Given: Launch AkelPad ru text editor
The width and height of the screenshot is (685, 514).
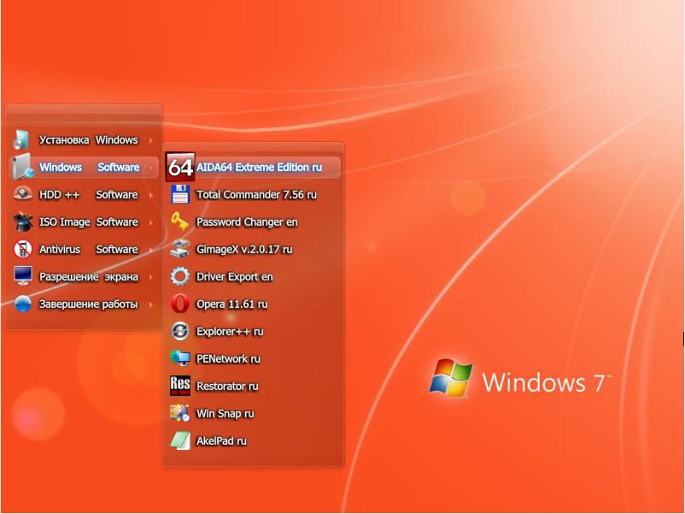Looking at the screenshot, I should 253,440.
